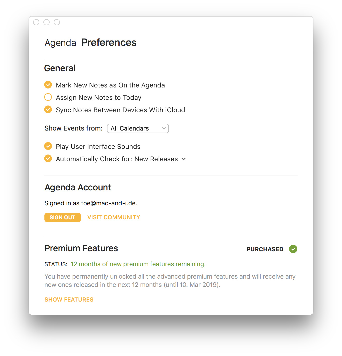
Task: Click the Preferences title heading
Action: click(109, 43)
